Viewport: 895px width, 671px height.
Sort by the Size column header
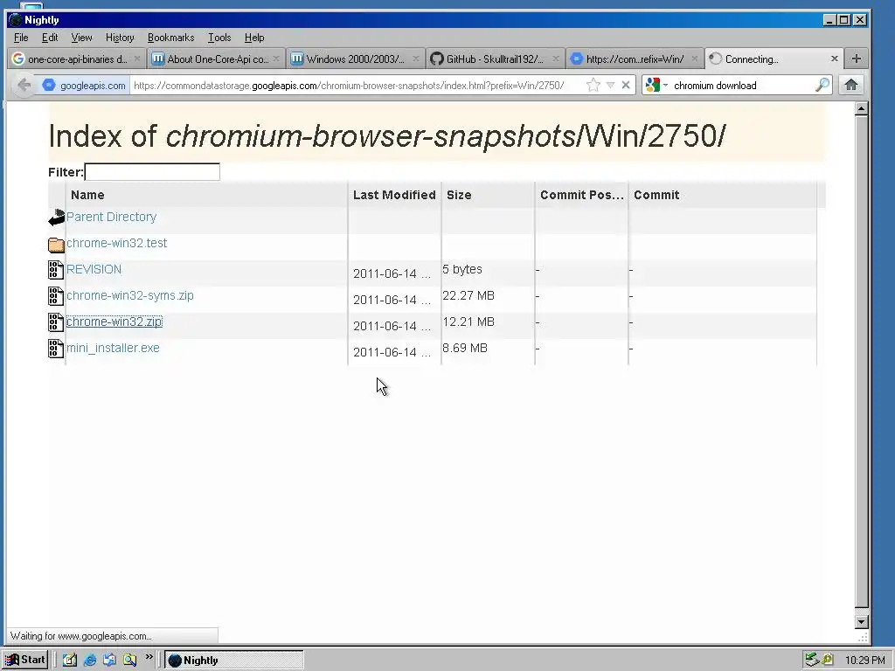[x=488, y=195]
